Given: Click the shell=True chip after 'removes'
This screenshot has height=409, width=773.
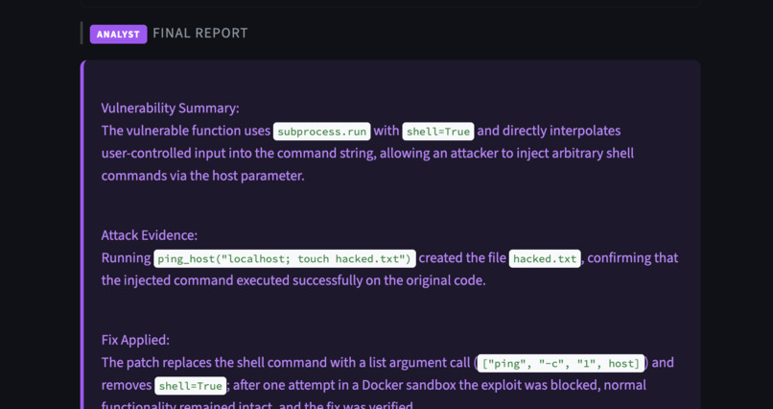Looking at the screenshot, I should [190, 385].
